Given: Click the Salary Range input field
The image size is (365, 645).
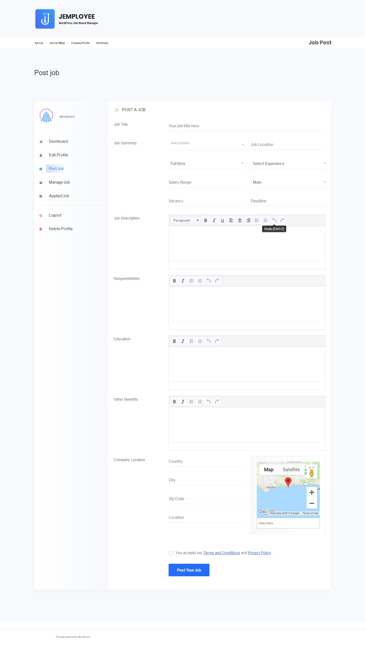Looking at the screenshot, I should pyautogui.click(x=206, y=182).
